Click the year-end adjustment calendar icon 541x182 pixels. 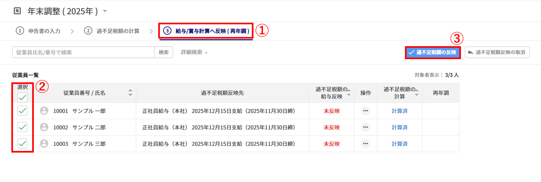click(x=17, y=11)
